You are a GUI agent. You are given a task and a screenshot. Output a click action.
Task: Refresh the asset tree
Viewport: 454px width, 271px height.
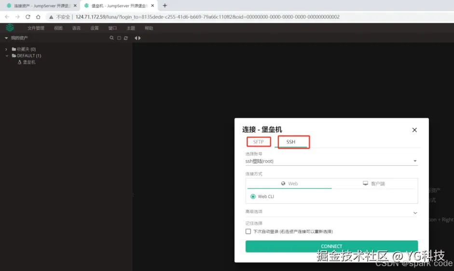(x=125, y=38)
